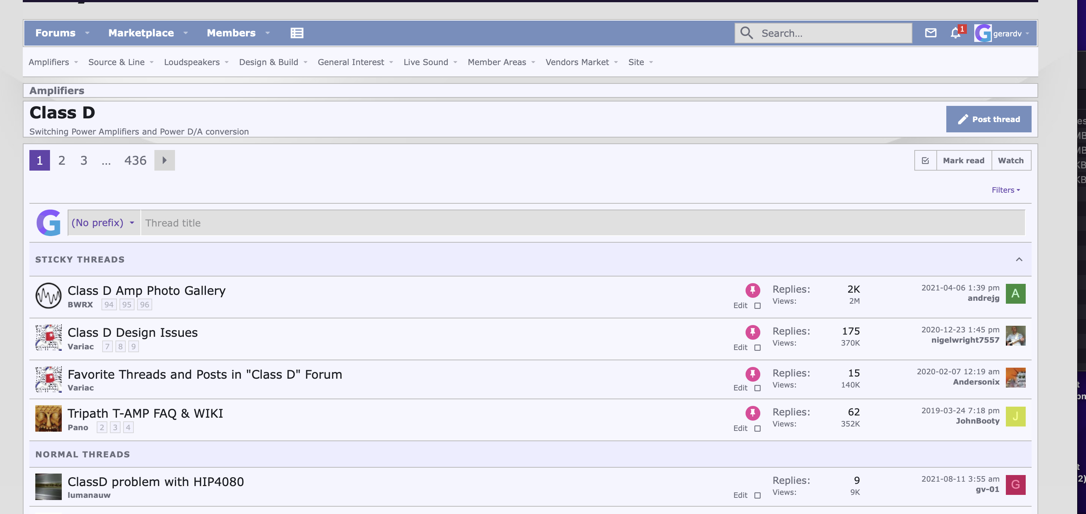The height and width of the screenshot is (514, 1086).
Task: Click andrejg green A avatar
Action: 1015,293
